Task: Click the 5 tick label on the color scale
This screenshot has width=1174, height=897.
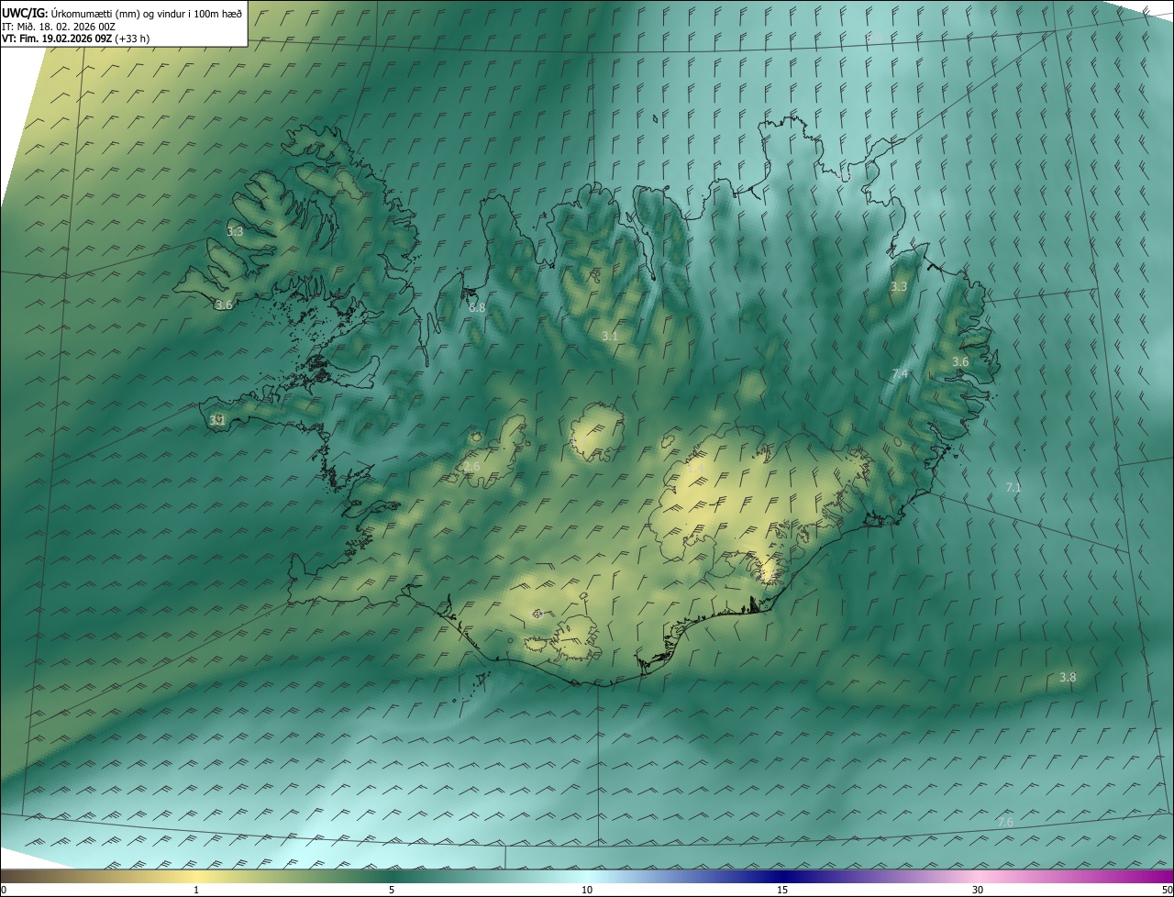Action: click(392, 890)
